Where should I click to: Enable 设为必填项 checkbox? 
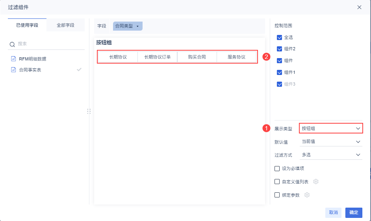pyautogui.click(x=277, y=168)
